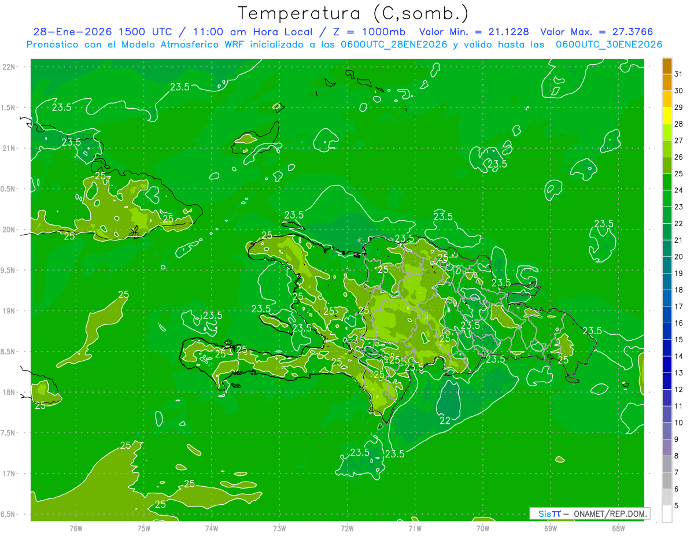694x536 pixels.
Task: Click the white swatch below 5
Action: 667,514
